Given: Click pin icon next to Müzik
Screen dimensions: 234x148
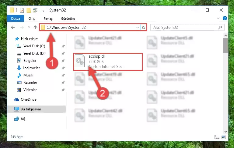Looking at the screenshot, I should coord(63,75).
